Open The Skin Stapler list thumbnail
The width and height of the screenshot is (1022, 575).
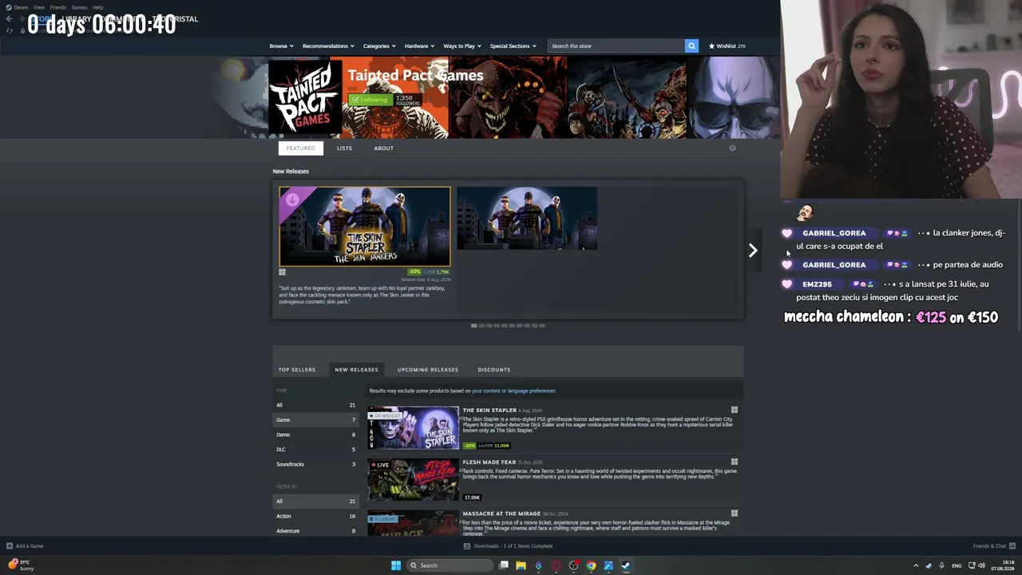414,428
